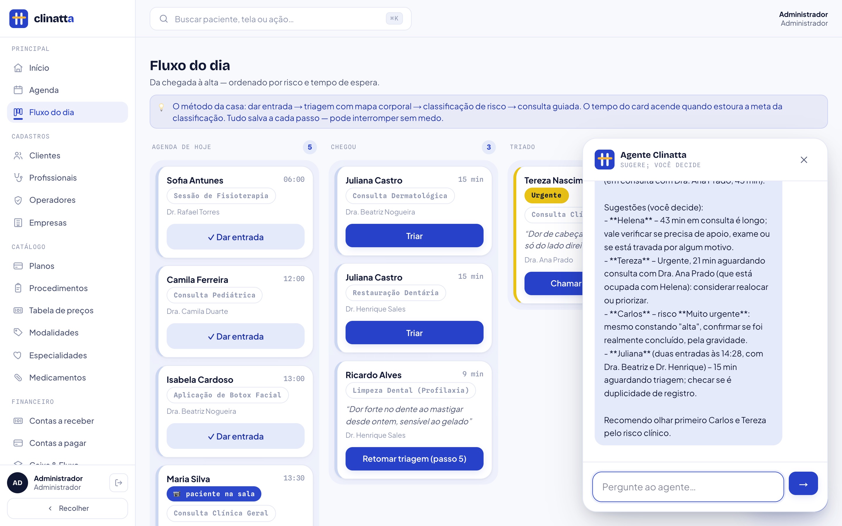
Task: Click the Especialidades heart icon
Action: pos(18,355)
